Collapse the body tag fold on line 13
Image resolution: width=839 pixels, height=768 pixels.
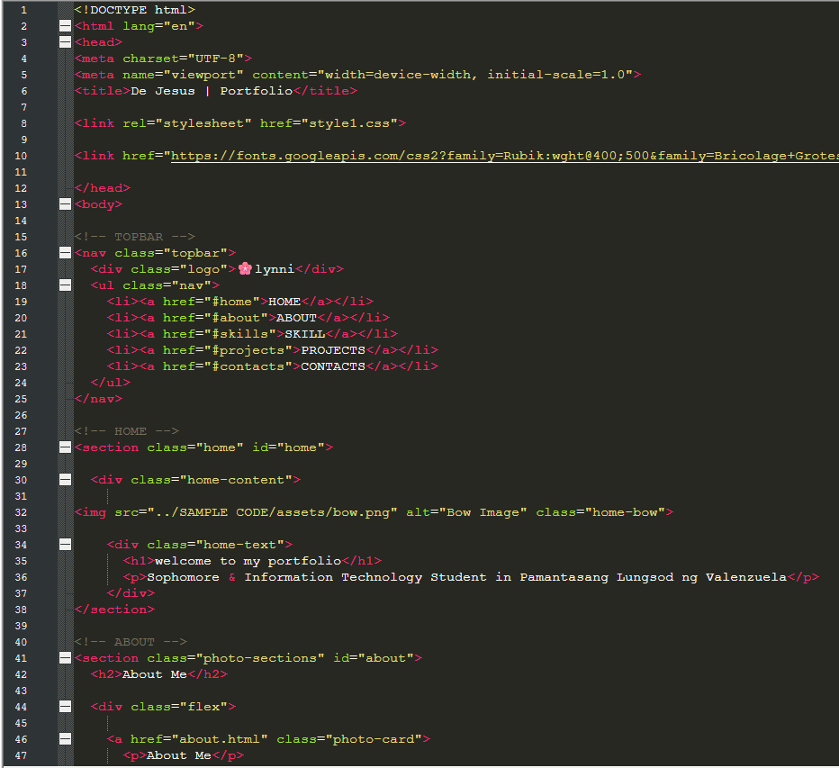tap(66, 204)
